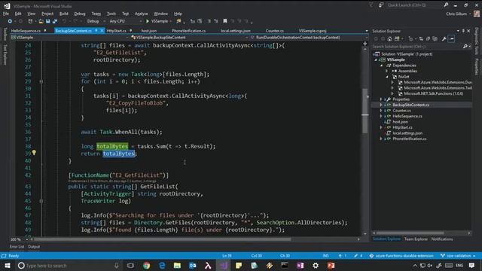482x271 pixels.
Task: Close the BackupSiteContent.cs tab
Action: tap(102, 30)
